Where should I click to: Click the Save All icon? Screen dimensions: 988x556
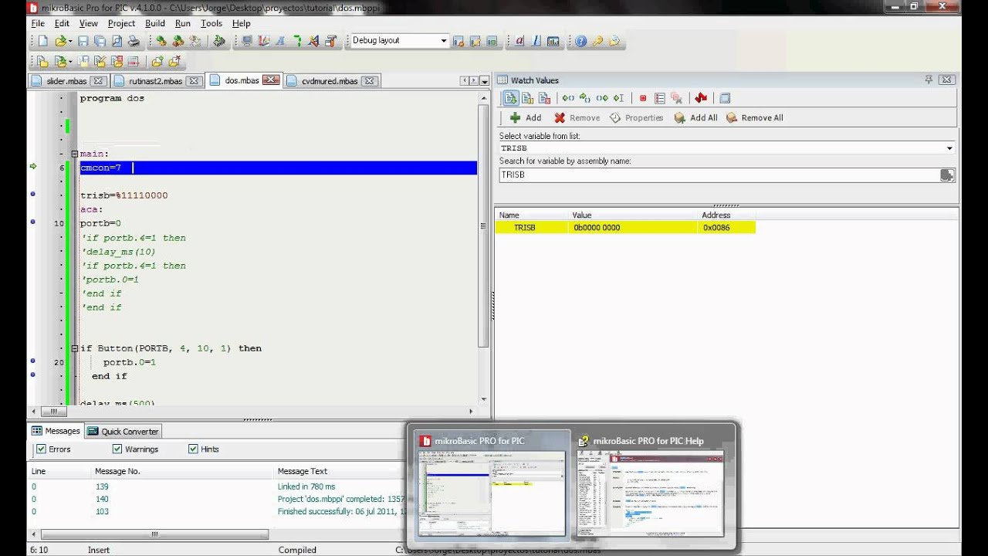(100, 40)
